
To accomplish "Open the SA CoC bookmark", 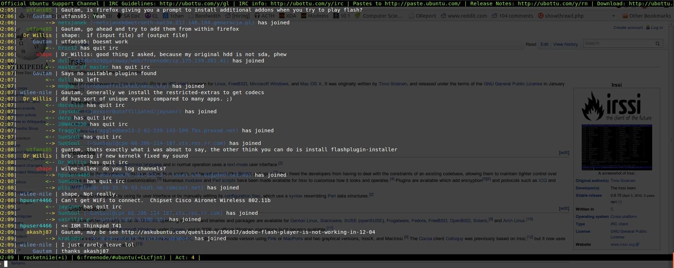I will coord(129,16).
